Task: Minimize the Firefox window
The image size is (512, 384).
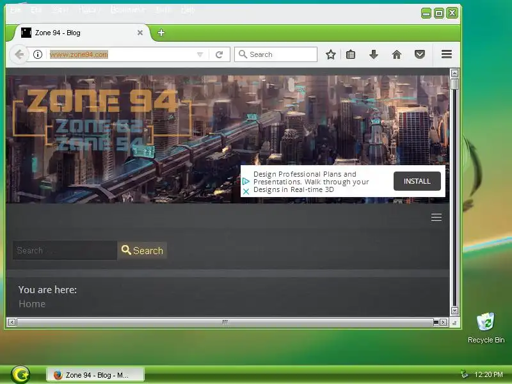Action: coord(426,13)
